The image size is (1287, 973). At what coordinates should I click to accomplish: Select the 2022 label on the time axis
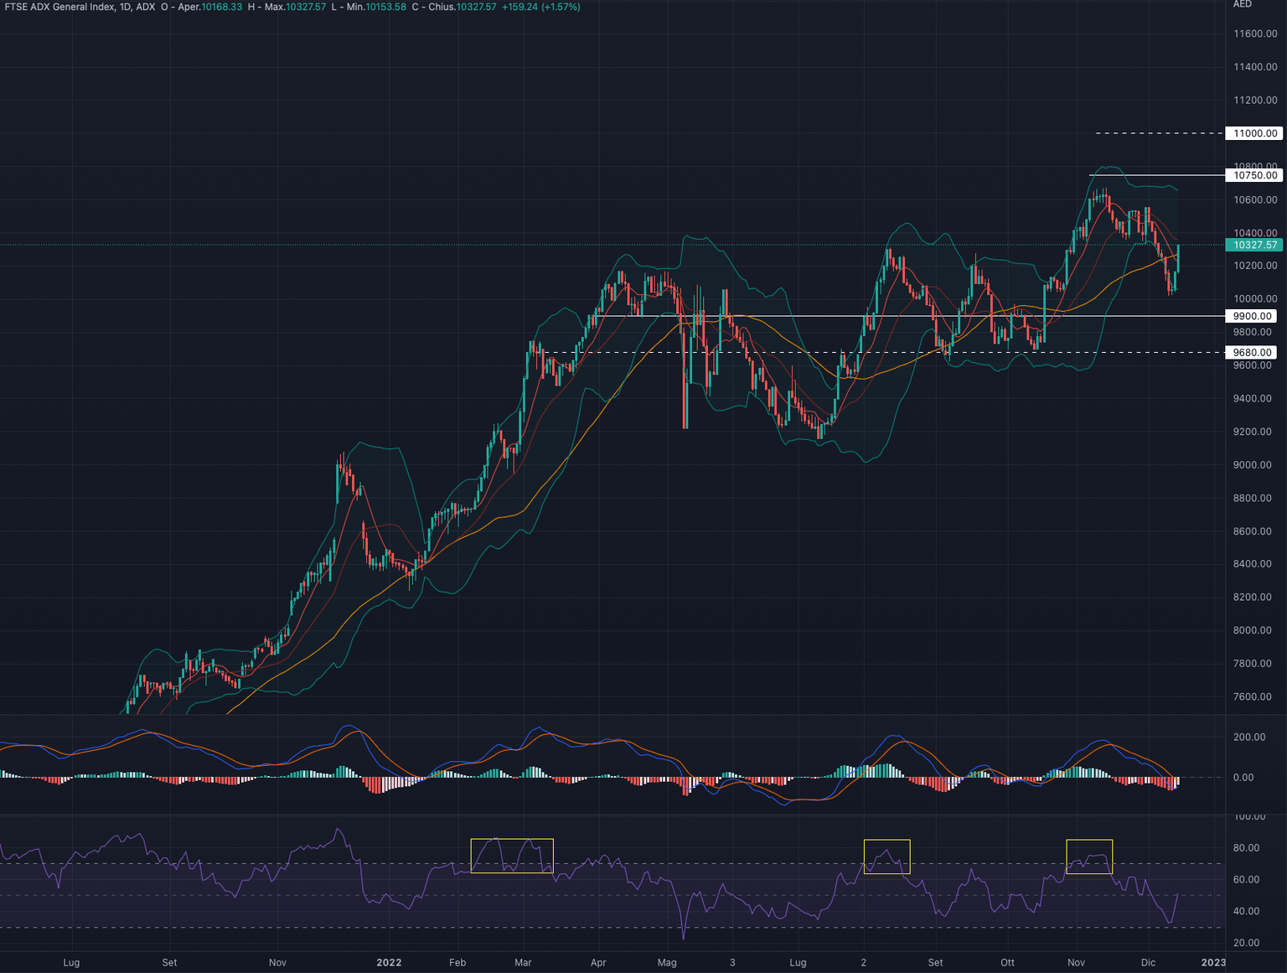pyautogui.click(x=389, y=963)
